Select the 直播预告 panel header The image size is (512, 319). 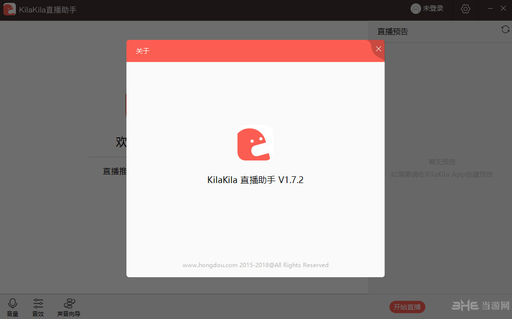pyautogui.click(x=393, y=31)
